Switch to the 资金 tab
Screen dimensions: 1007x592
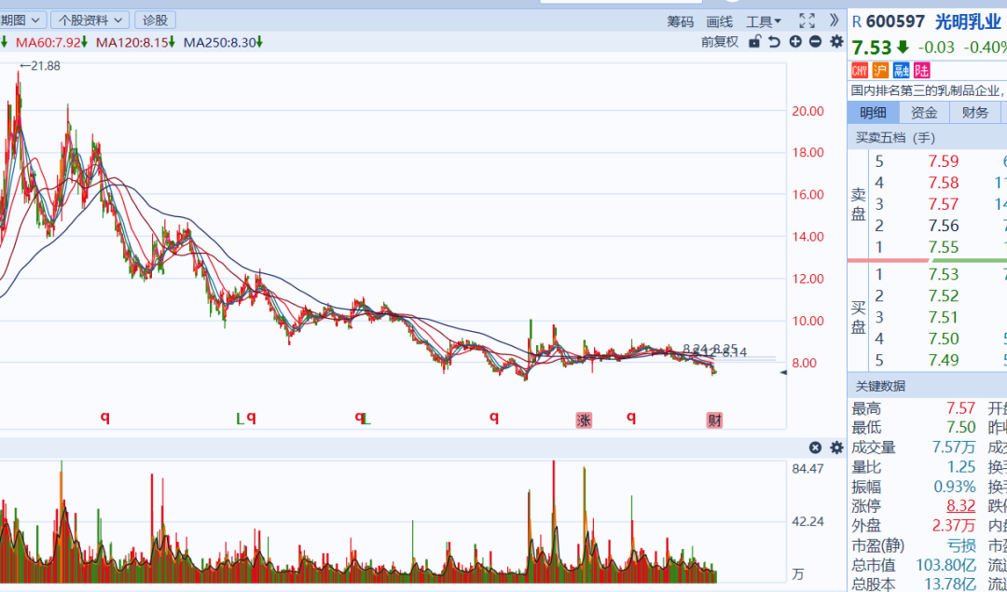click(924, 113)
